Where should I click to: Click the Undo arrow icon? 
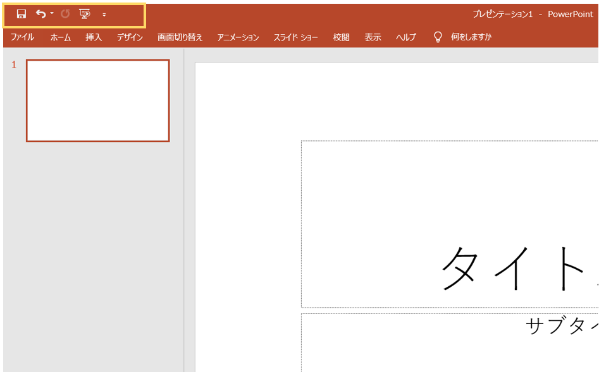point(41,14)
